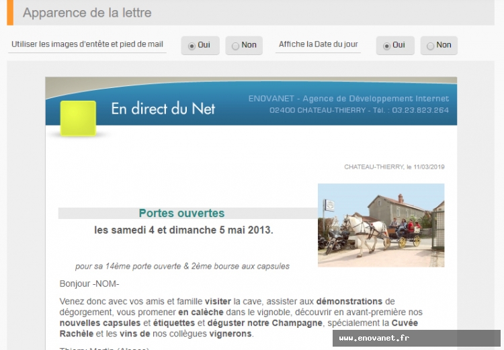Click the bold word 'vignerons' in the paragraph
This screenshot has height=350, width=504.
pyautogui.click(x=230, y=334)
